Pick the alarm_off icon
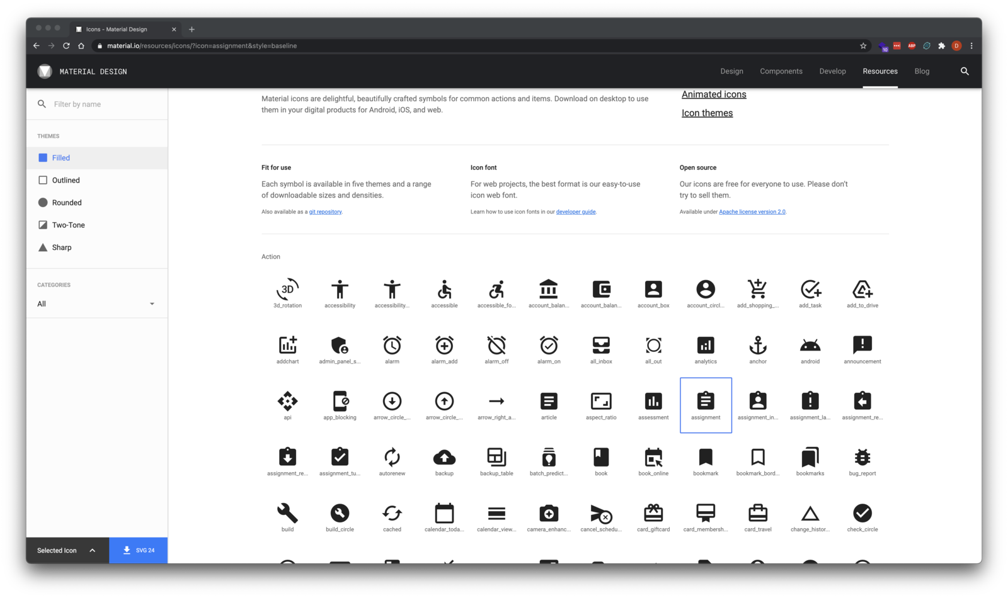This screenshot has height=598, width=1008. tap(496, 345)
